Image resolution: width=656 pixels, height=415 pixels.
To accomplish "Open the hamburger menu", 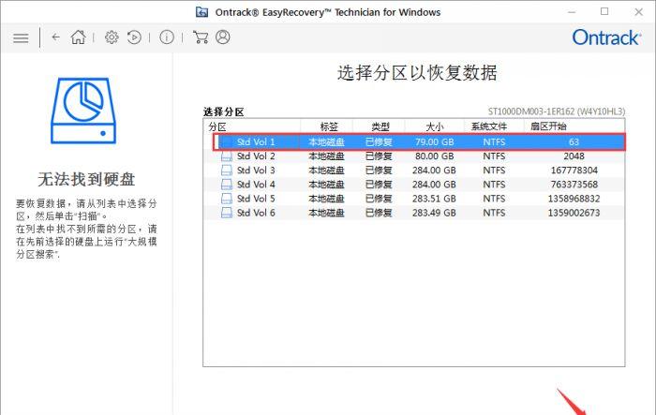I will [x=21, y=38].
